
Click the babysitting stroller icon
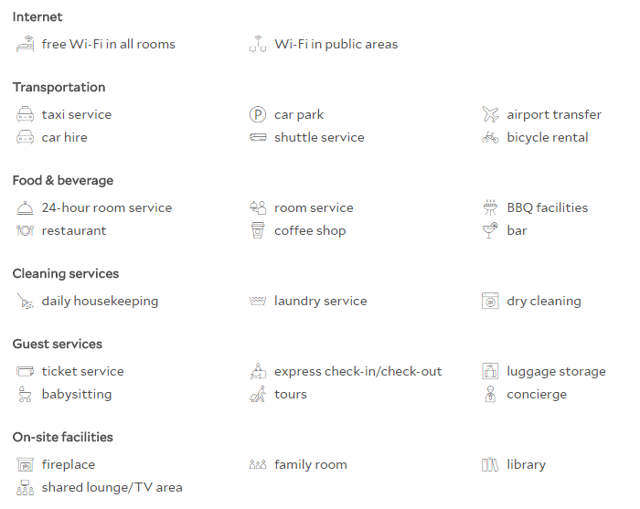[x=25, y=395]
